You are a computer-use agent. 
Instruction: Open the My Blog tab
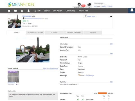pos(93,33)
